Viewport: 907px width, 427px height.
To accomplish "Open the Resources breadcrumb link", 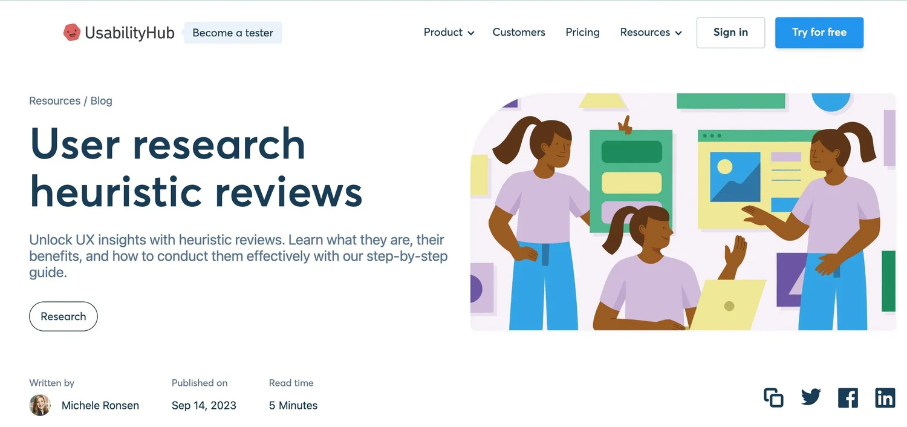I will (54, 100).
